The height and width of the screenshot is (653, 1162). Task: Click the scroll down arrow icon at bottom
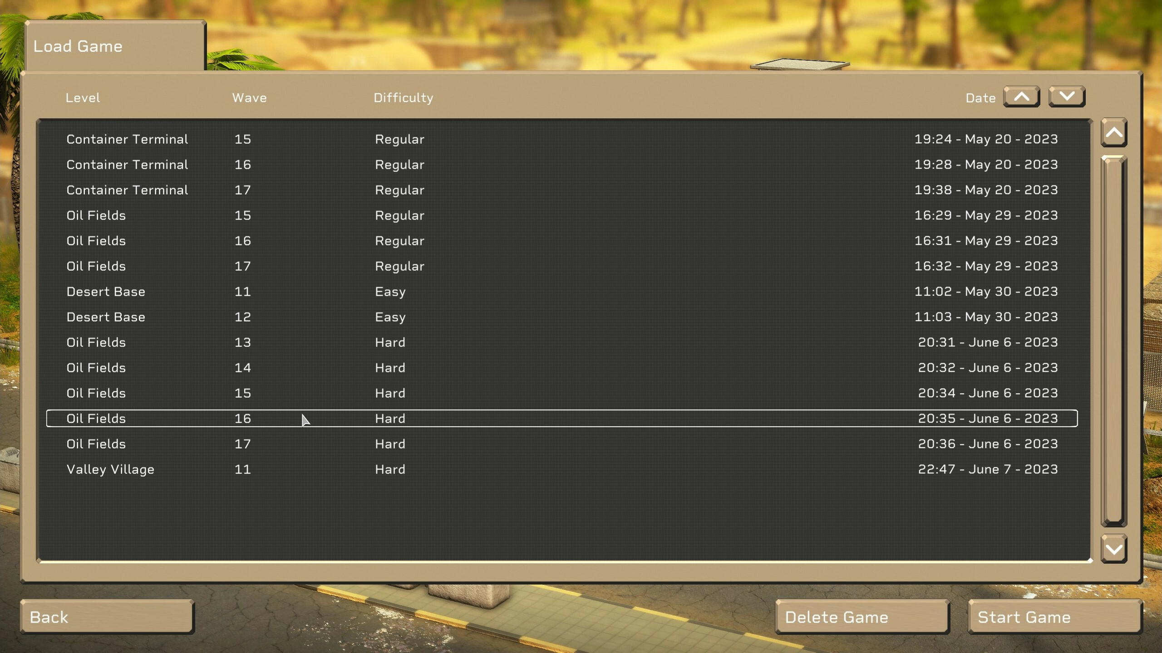click(x=1115, y=548)
